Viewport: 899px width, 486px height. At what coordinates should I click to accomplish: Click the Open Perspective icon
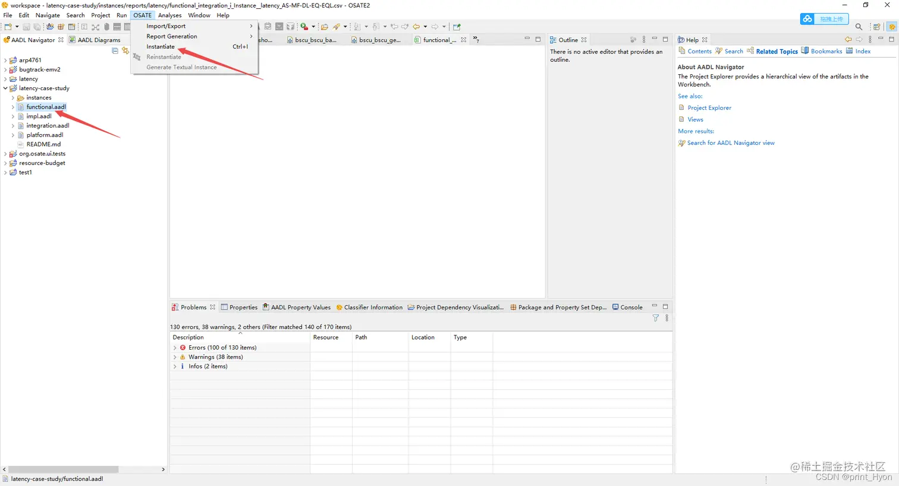click(x=876, y=27)
